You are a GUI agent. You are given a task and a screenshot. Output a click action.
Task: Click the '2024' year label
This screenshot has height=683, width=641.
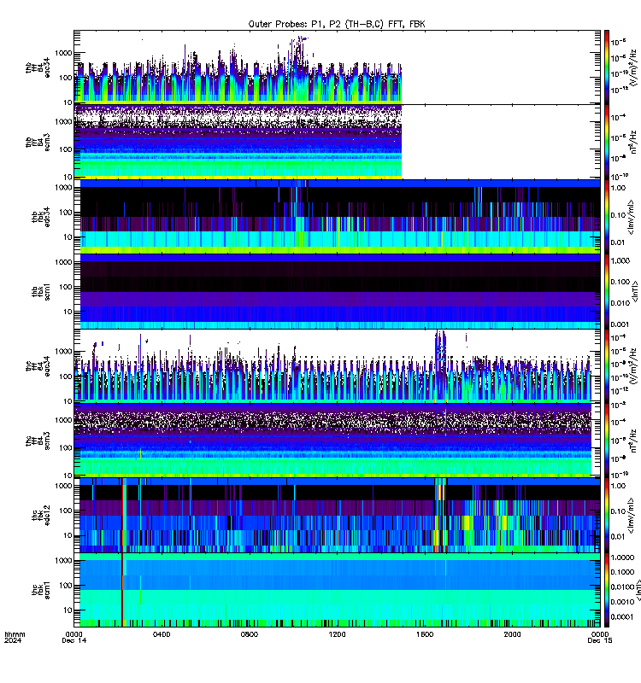tap(13, 641)
